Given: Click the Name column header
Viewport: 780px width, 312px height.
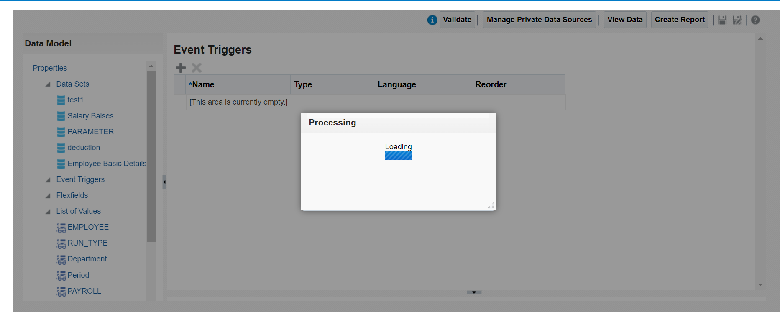Looking at the screenshot, I should 238,84.
